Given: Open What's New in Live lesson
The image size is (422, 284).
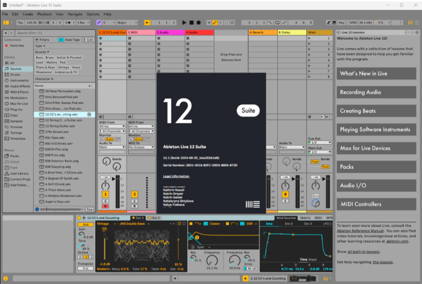Looking at the screenshot, I should pos(376,73).
